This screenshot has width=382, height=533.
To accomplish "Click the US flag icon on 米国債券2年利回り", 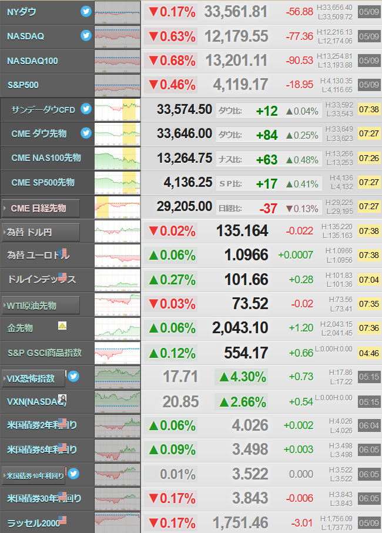I will [x=62, y=423].
